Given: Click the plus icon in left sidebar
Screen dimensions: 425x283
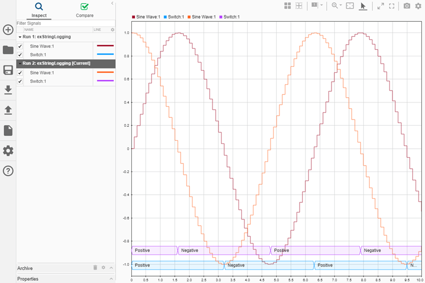Looking at the screenshot, I should pyautogui.click(x=8, y=30).
